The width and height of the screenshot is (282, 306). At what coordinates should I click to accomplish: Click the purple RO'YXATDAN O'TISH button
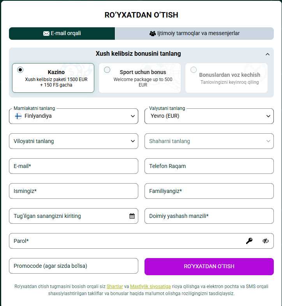pyautogui.click(x=209, y=266)
